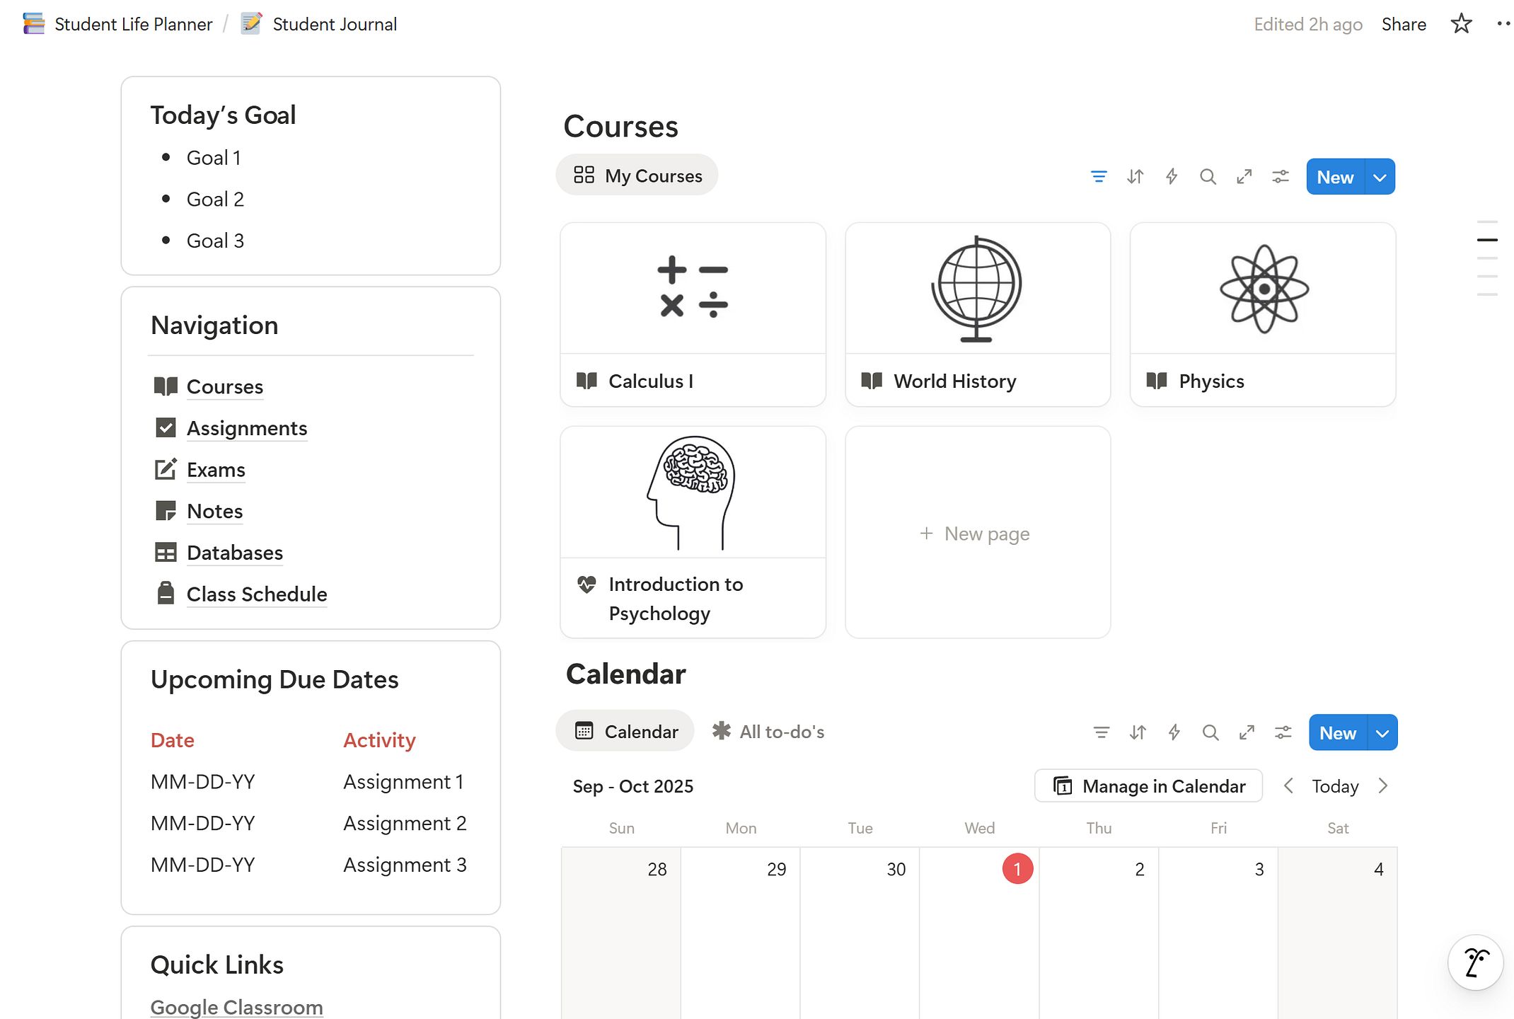1514x1019 pixels.
Task: Open Student Life Planner breadcrumb
Action: 117,24
